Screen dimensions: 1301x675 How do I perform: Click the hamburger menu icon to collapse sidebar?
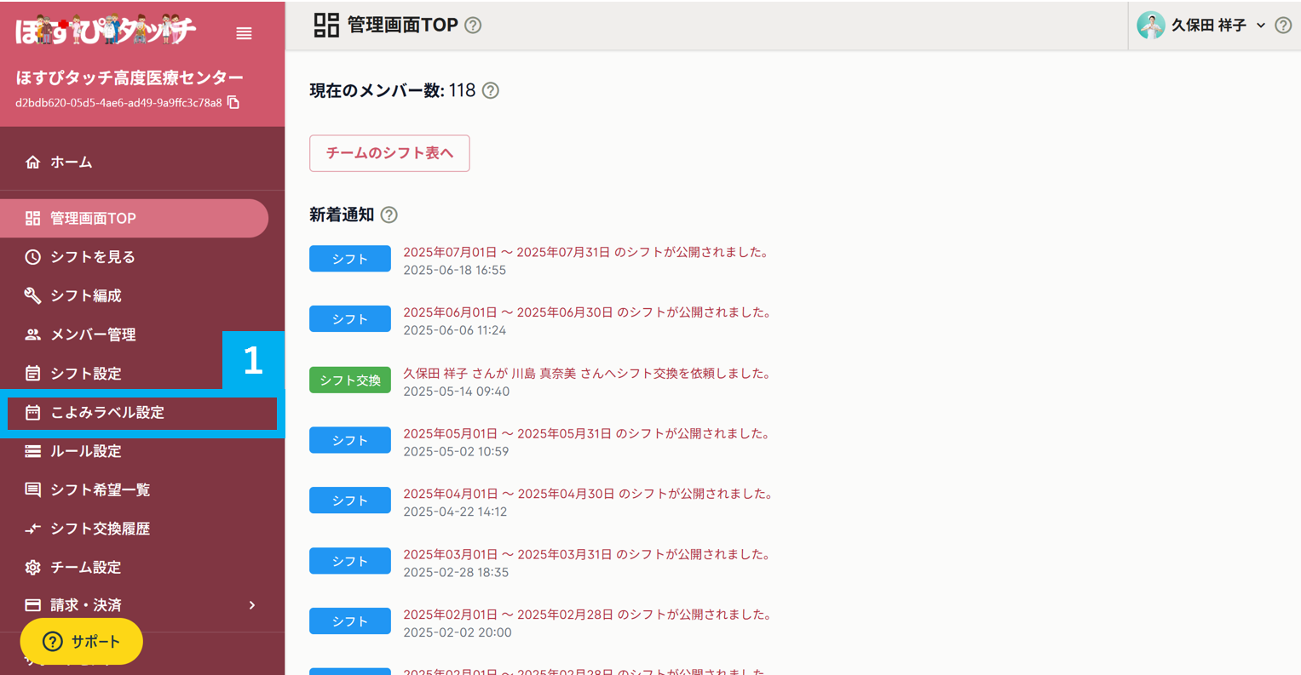(244, 33)
